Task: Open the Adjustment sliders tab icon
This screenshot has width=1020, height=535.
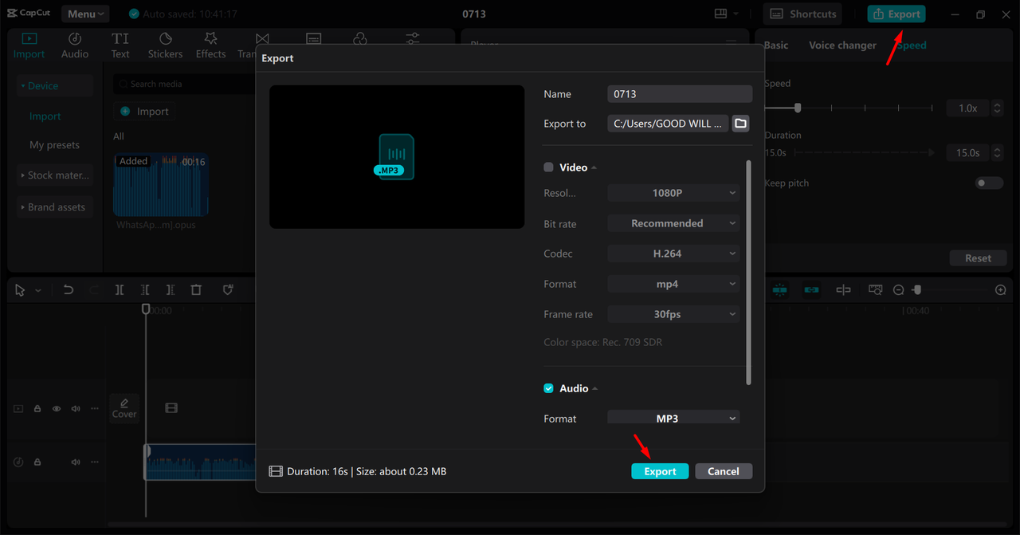Action: [x=413, y=38]
